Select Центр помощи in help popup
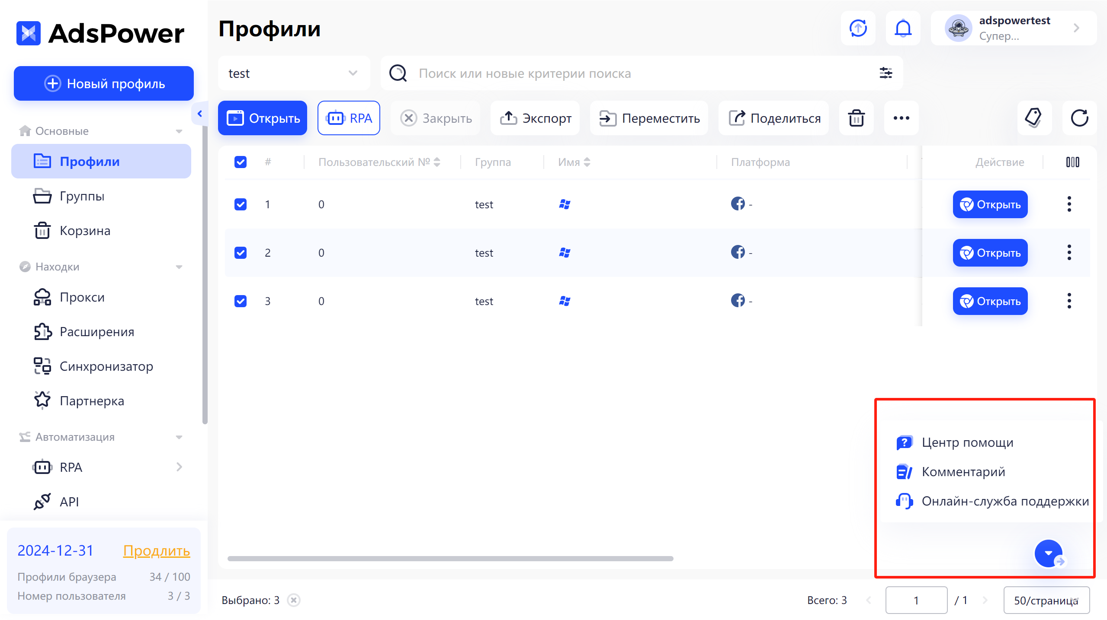The width and height of the screenshot is (1107, 620). [x=955, y=442]
